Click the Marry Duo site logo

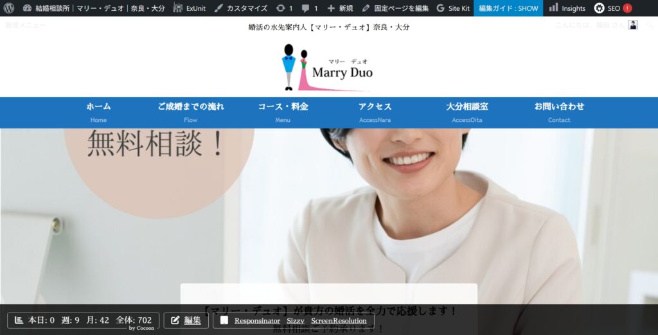click(328, 67)
